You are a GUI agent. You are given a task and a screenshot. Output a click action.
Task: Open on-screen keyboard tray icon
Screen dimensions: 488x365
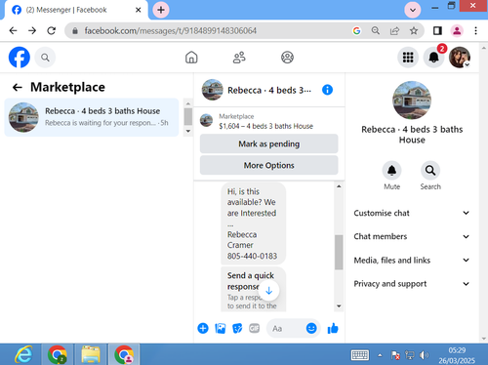[x=360, y=355]
